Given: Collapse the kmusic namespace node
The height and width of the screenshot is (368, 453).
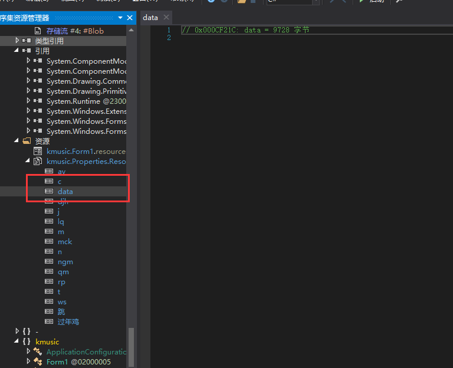Looking at the screenshot, I should [18, 341].
